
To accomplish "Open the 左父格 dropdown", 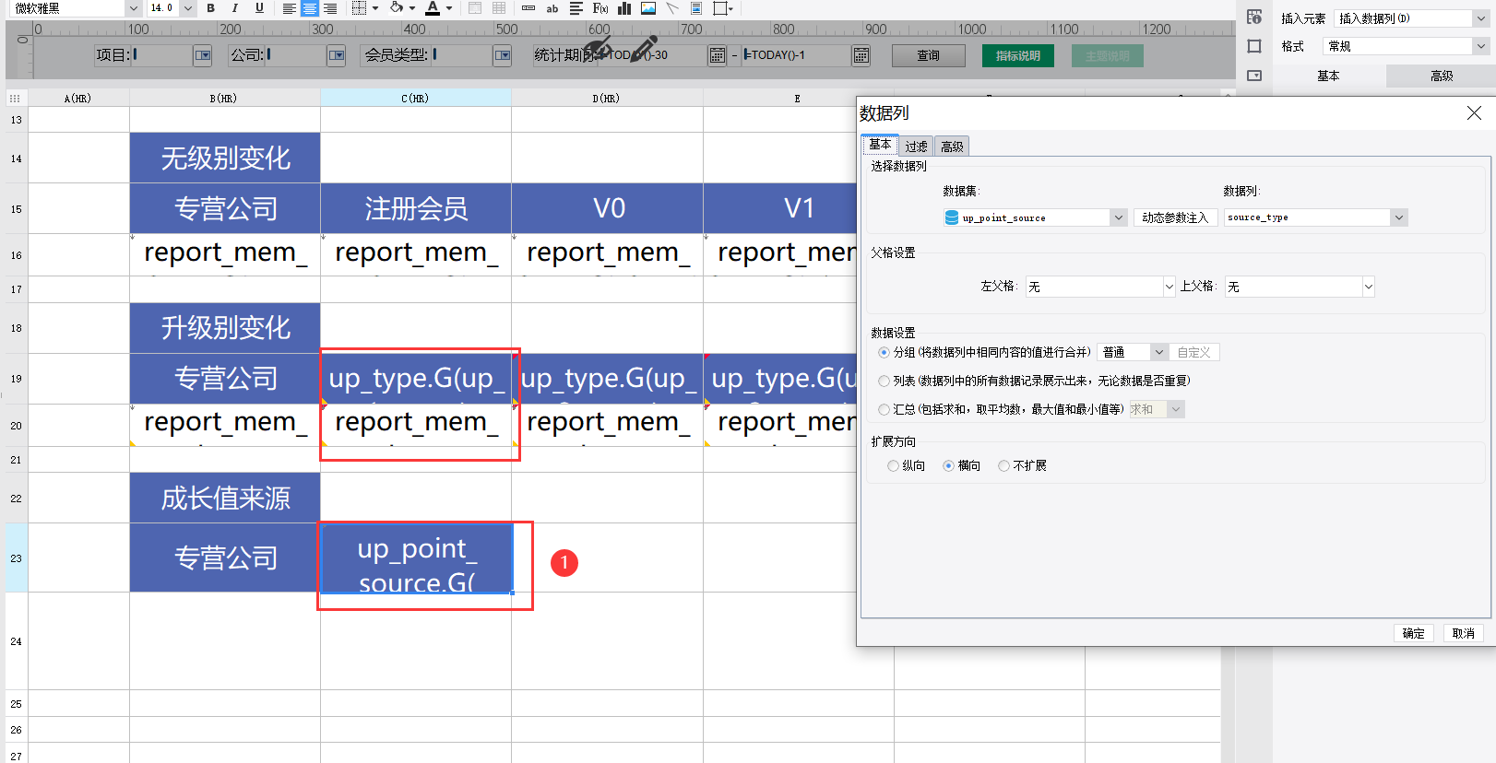I will click(x=1169, y=287).
